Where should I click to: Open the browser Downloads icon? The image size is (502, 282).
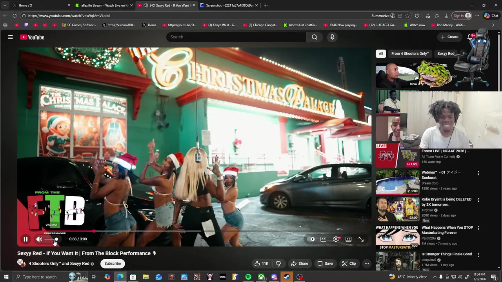click(446, 16)
